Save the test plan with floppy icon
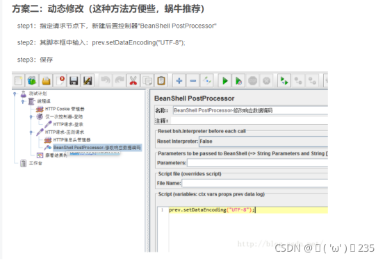The image size is (385, 260). 74,80
